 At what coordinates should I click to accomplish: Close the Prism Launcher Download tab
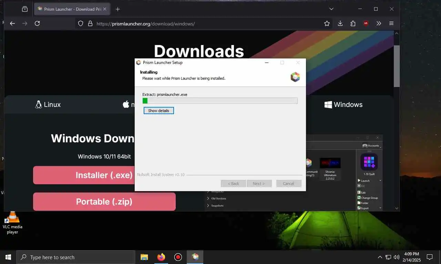point(105,9)
